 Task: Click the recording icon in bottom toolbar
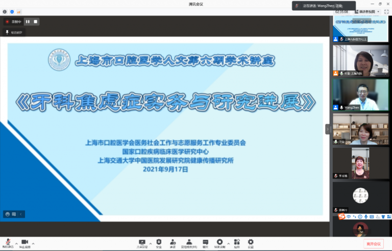tap(219, 242)
